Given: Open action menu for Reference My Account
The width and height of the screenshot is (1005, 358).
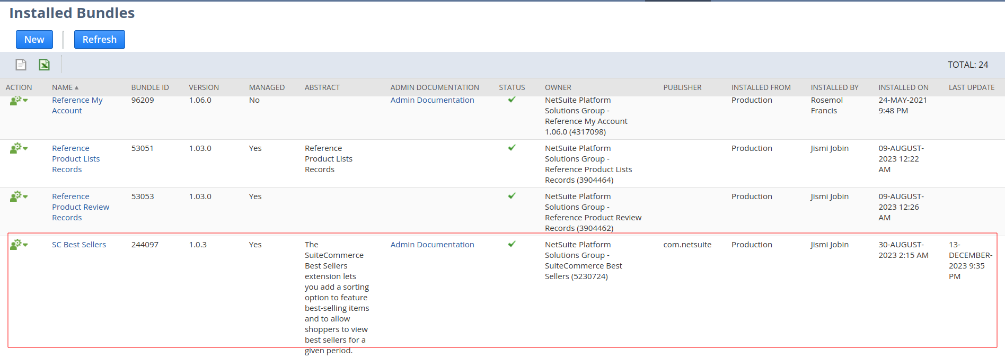Looking at the screenshot, I should [19, 101].
